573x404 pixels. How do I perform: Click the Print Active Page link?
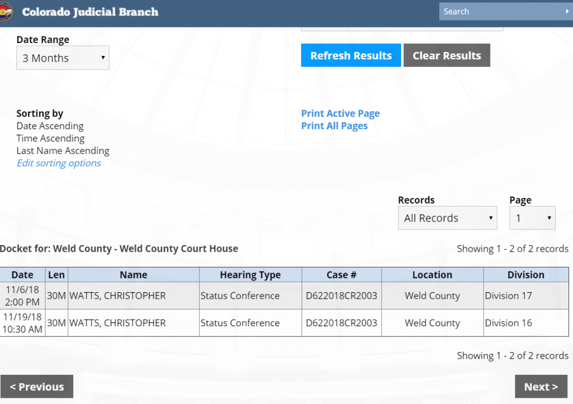340,114
